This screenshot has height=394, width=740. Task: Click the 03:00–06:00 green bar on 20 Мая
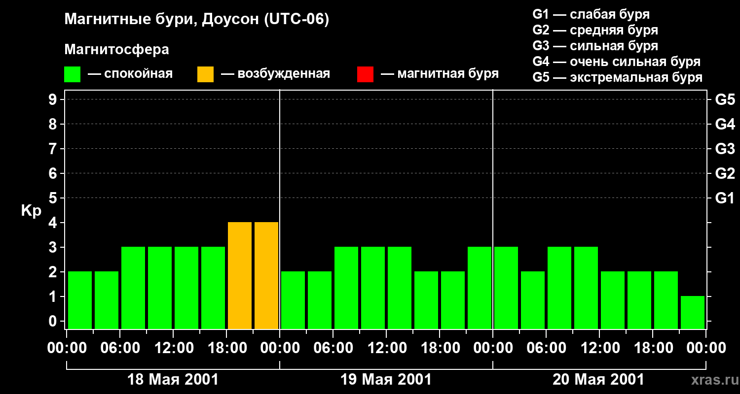(533, 300)
